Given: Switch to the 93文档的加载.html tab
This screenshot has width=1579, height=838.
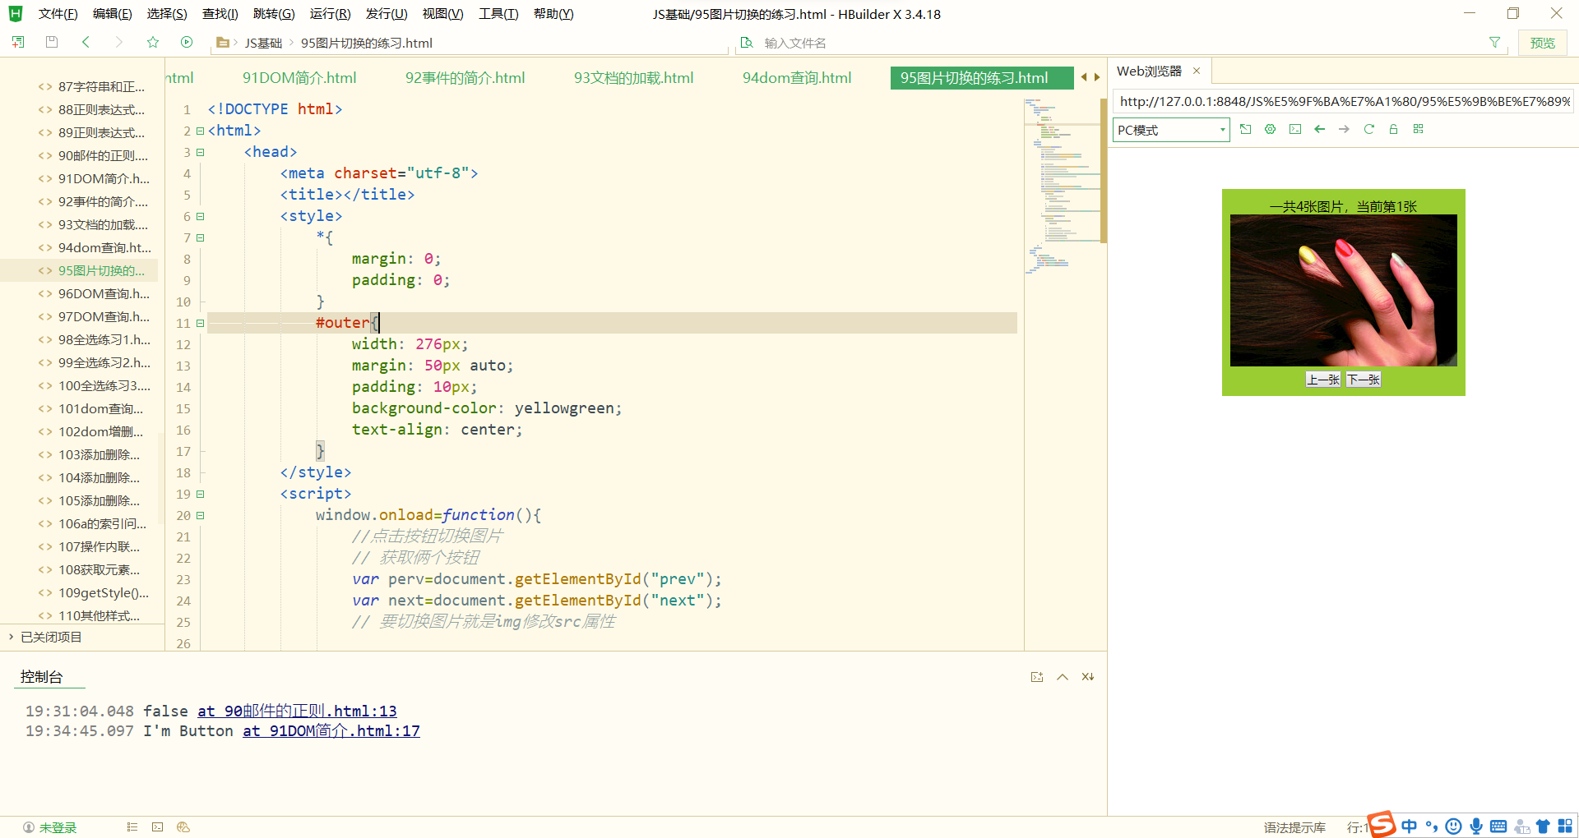Looking at the screenshot, I should click(633, 77).
